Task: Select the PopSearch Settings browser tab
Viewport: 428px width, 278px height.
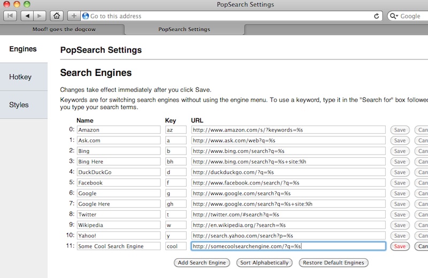Action: [184, 29]
